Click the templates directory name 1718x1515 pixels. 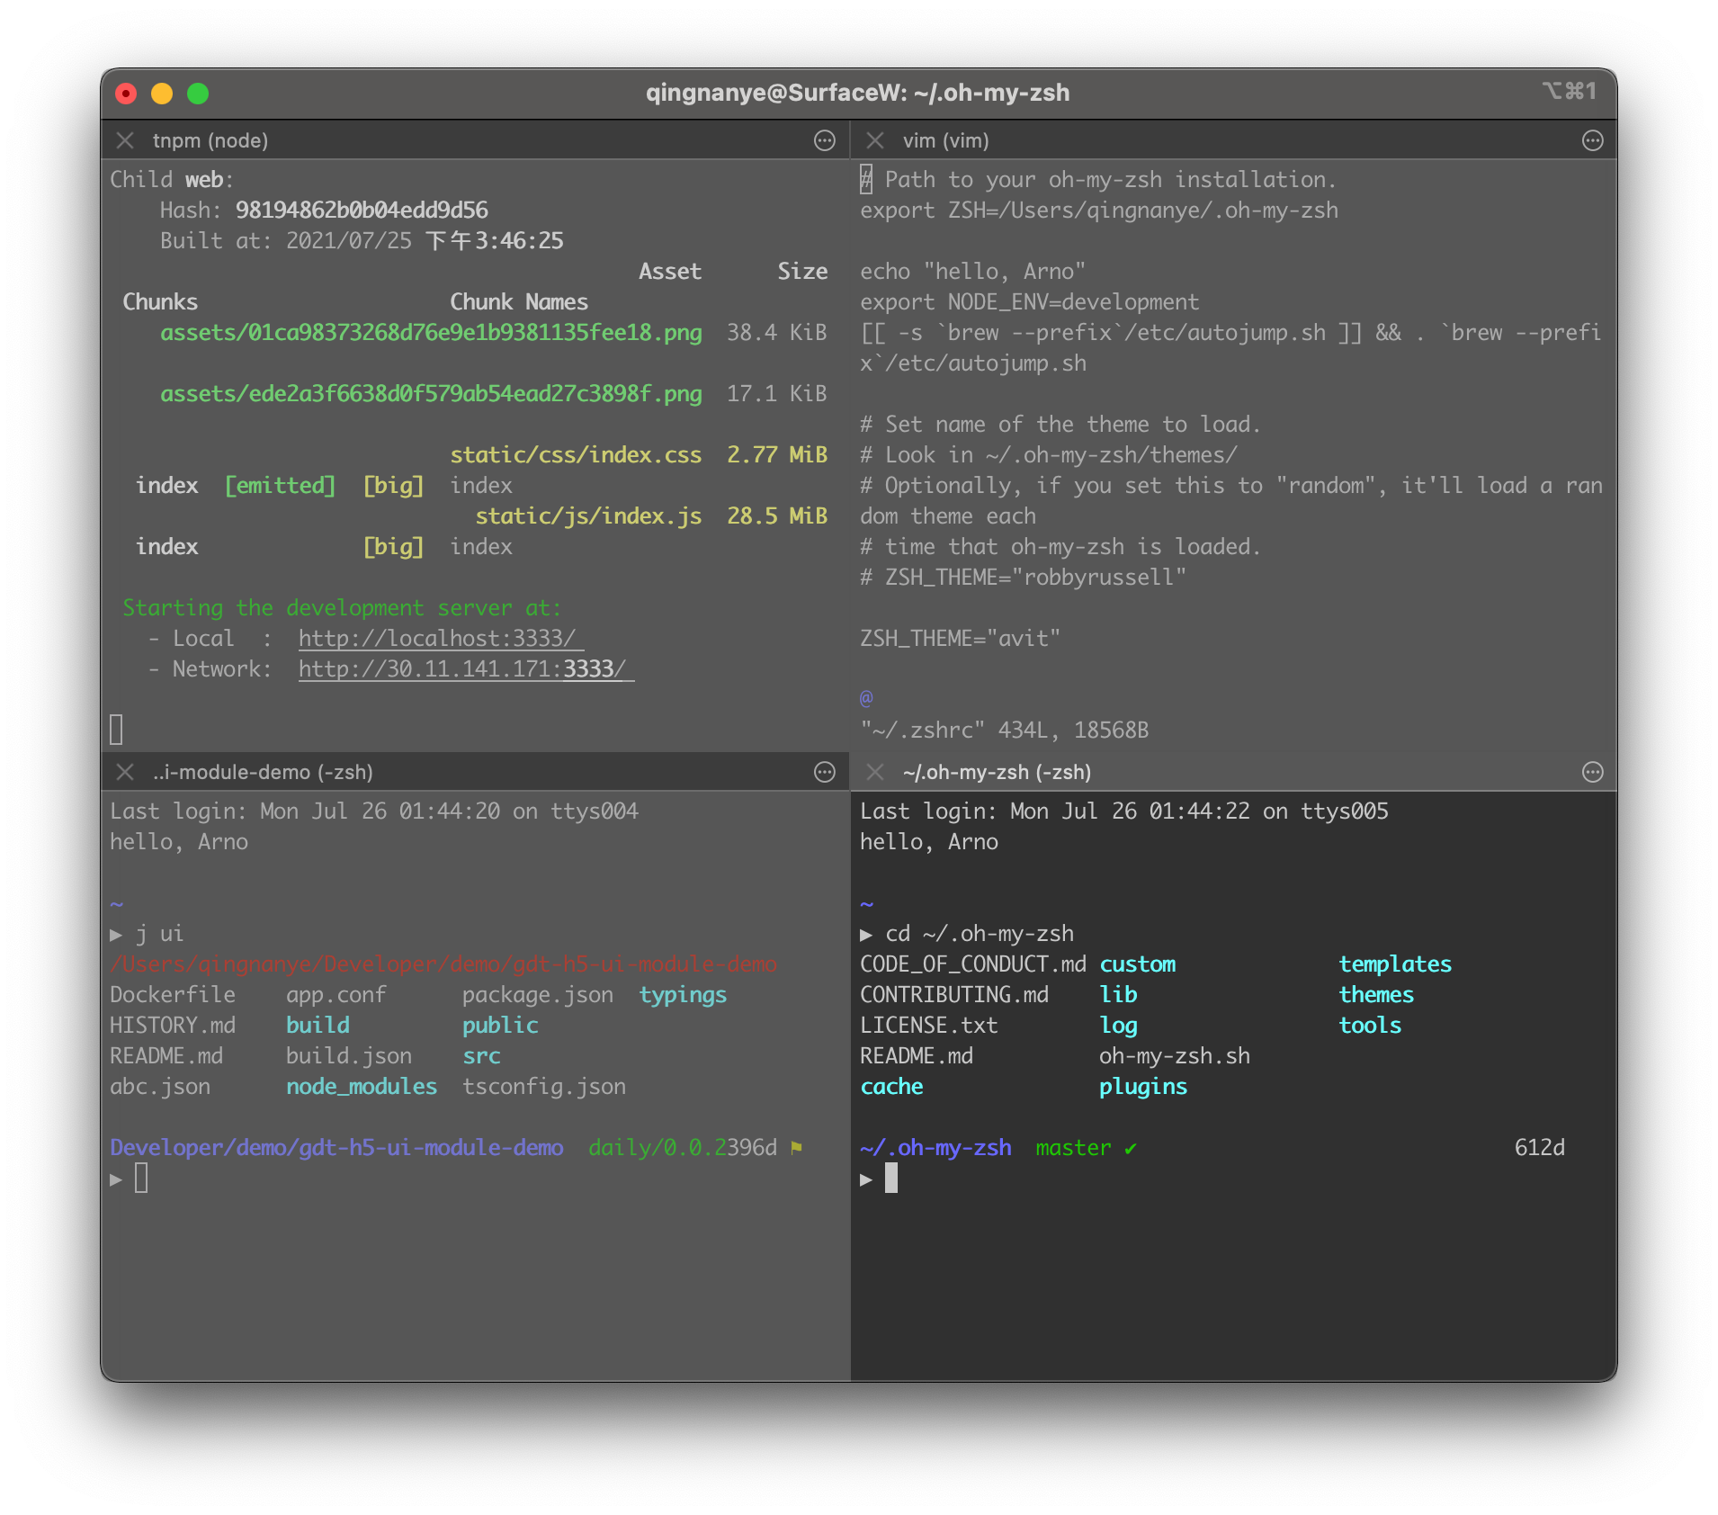[1395, 964]
